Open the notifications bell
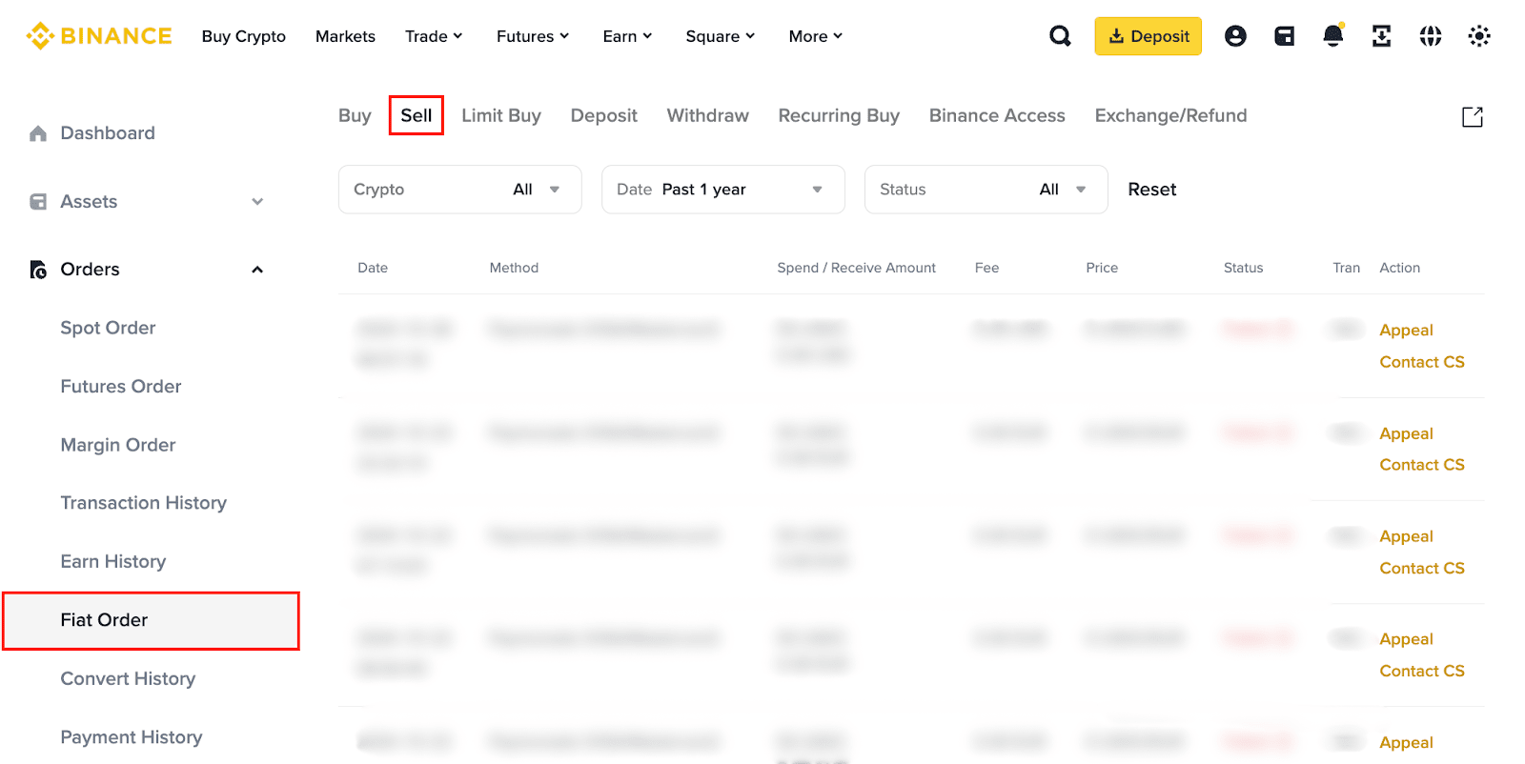This screenshot has height=764, width=1525. (1332, 36)
